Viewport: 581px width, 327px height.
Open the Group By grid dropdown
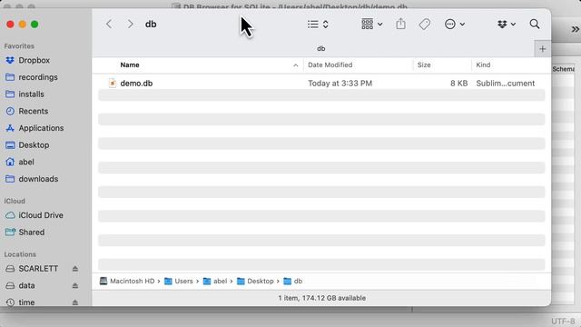pos(371,25)
